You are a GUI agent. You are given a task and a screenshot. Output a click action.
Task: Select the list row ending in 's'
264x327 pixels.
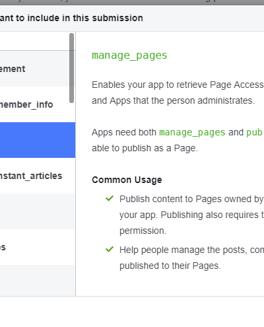pos(38,247)
